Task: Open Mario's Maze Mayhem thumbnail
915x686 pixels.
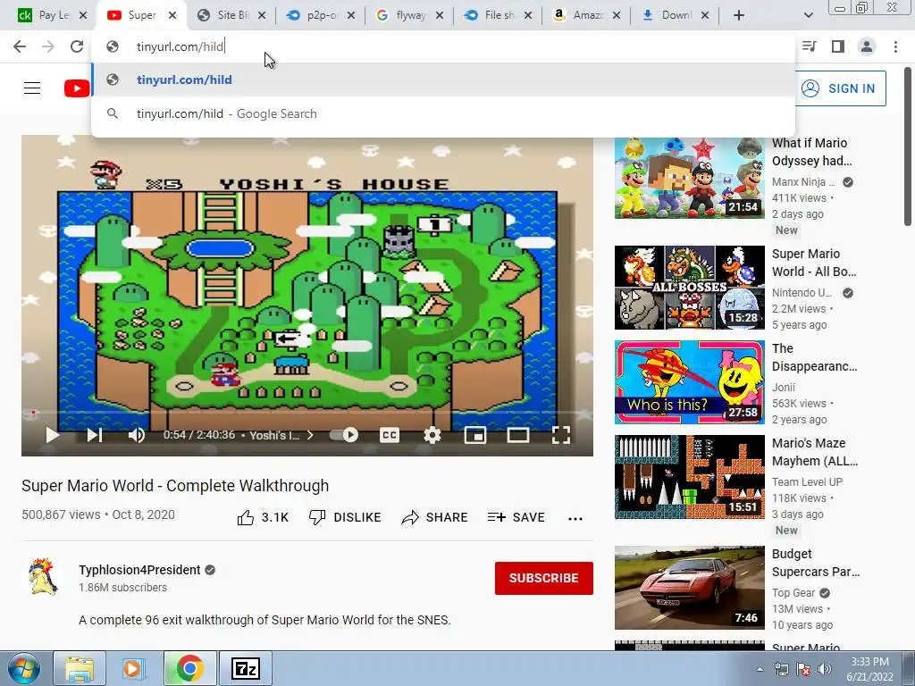Action: pos(689,477)
